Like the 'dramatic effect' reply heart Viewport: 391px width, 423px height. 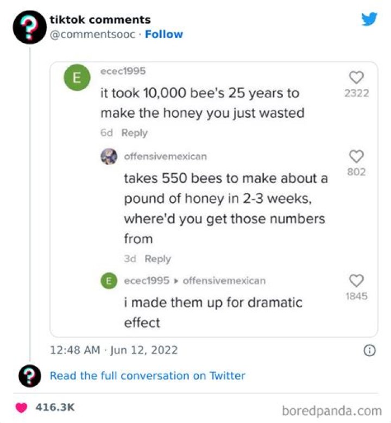(356, 281)
